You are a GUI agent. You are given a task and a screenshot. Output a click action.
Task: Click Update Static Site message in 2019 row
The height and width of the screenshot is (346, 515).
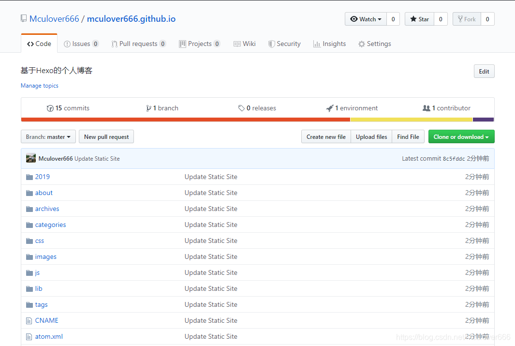tap(211, 177)
